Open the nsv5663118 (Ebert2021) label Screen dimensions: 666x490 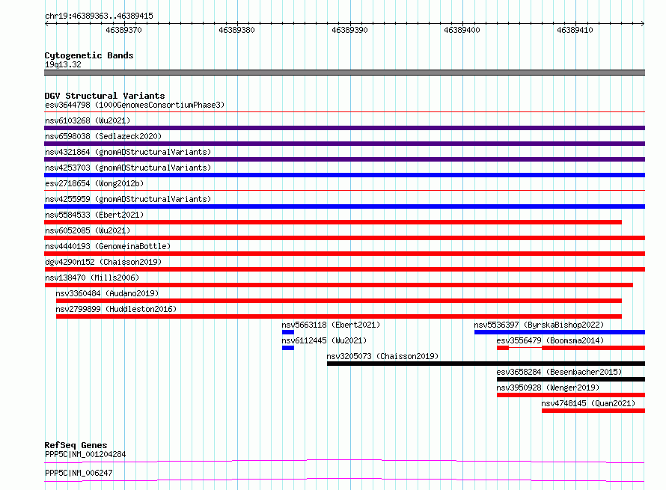(331, 325)
